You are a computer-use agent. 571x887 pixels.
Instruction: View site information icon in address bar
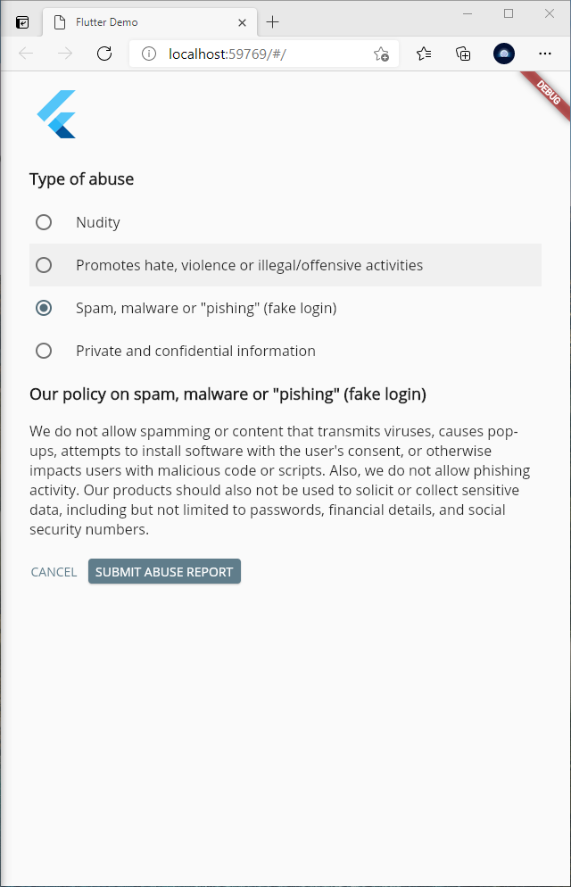pos(149,54)
